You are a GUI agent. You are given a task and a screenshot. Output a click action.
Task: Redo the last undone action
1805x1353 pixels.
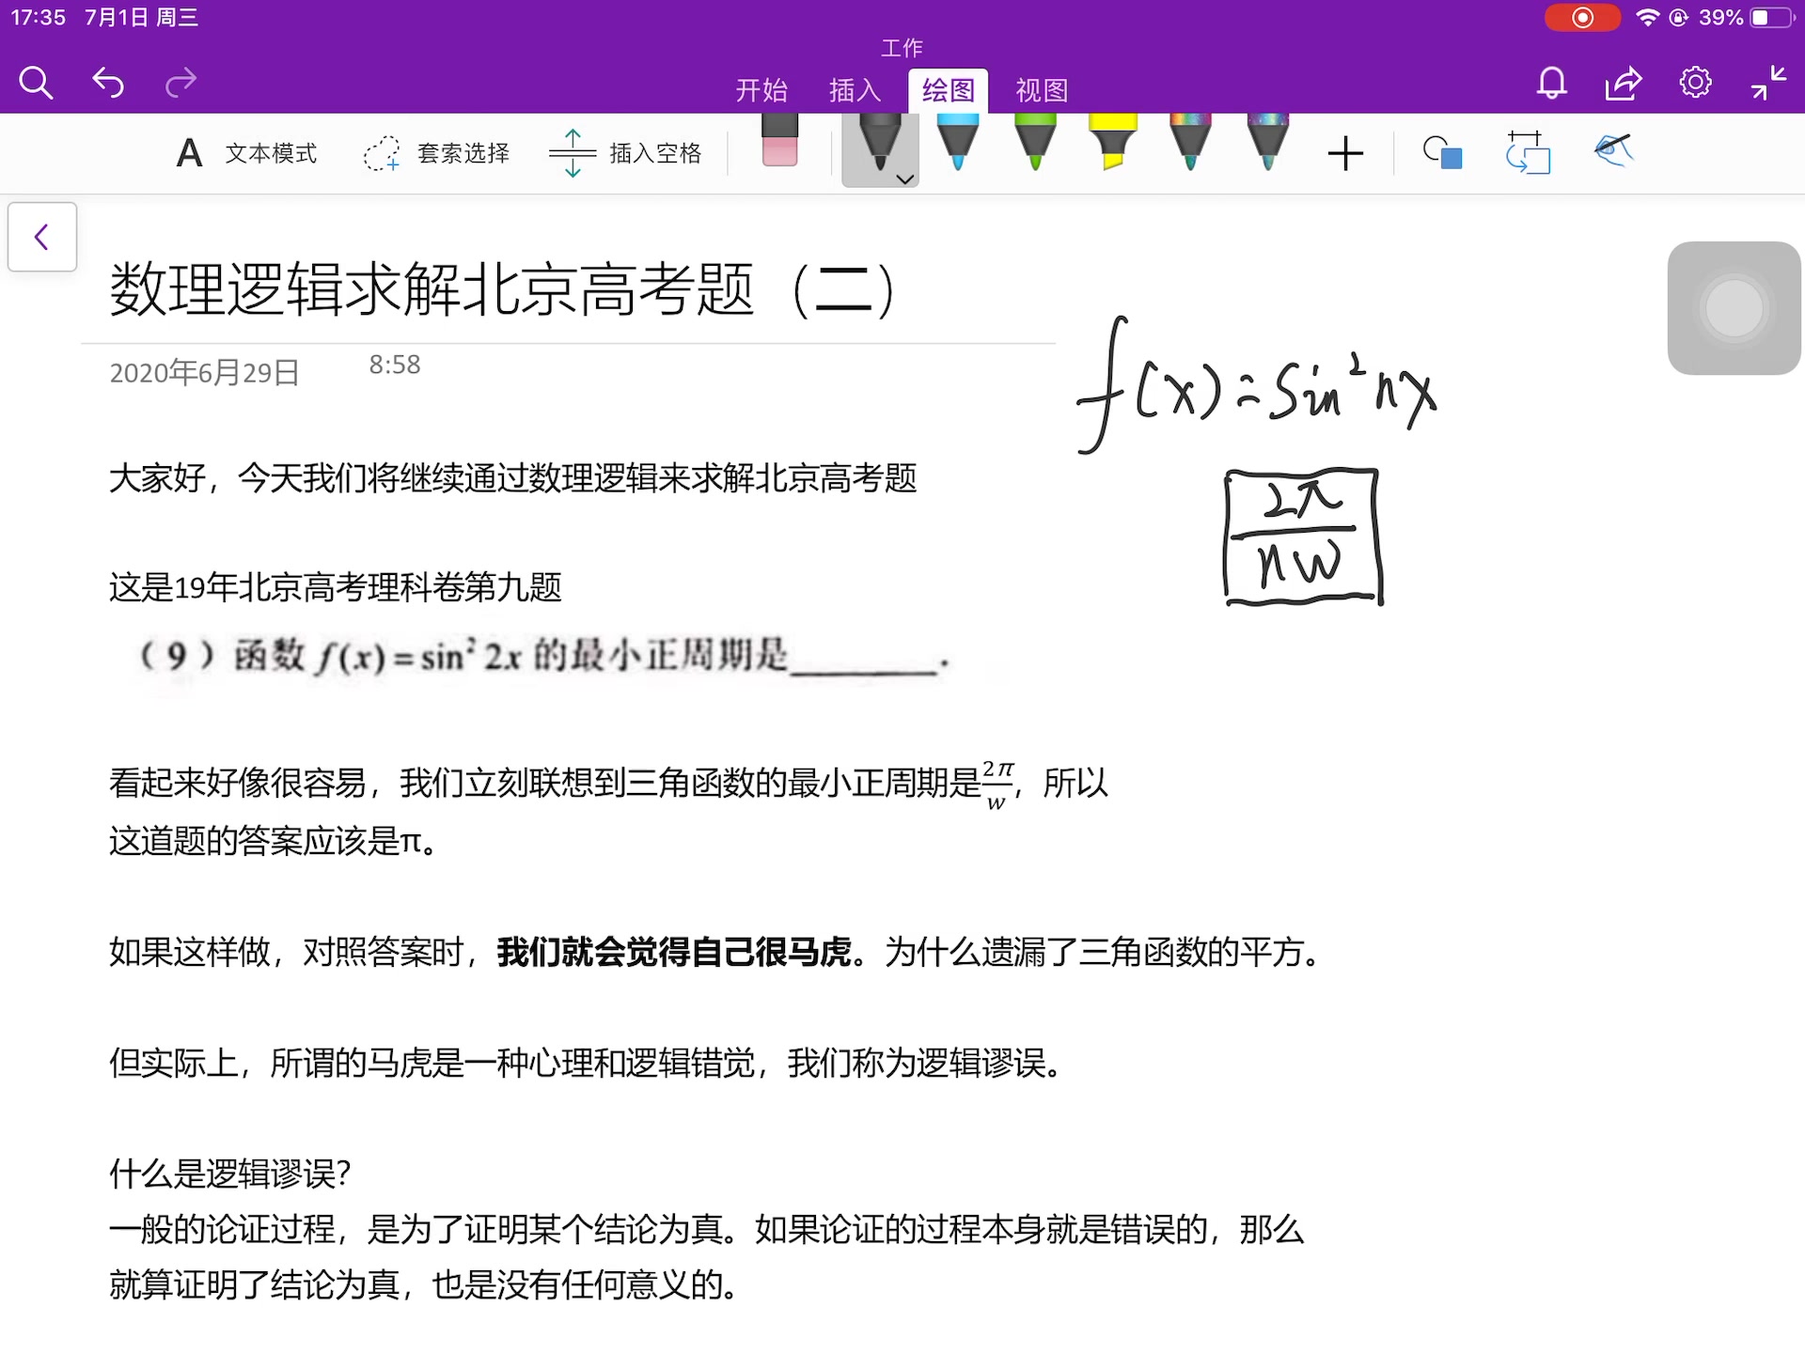(x=180, y=84)
